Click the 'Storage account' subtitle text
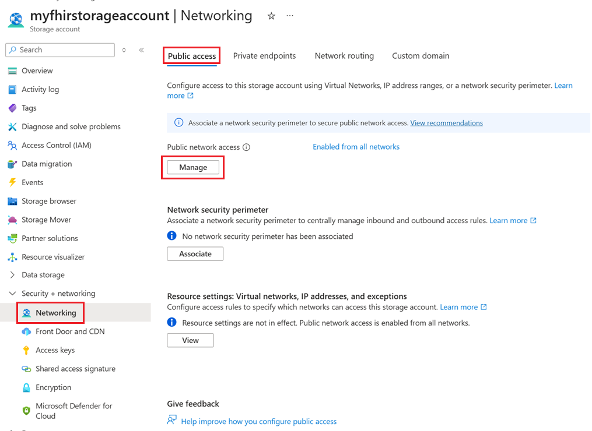 pyautogui.click(x=55, y=29)
